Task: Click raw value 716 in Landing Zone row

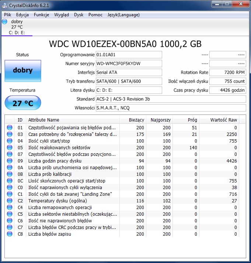Action: (x=233, y=194)
